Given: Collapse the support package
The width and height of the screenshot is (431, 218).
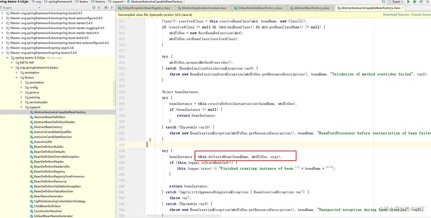Looking at the screenshot, I should click(x=21, y=107).
